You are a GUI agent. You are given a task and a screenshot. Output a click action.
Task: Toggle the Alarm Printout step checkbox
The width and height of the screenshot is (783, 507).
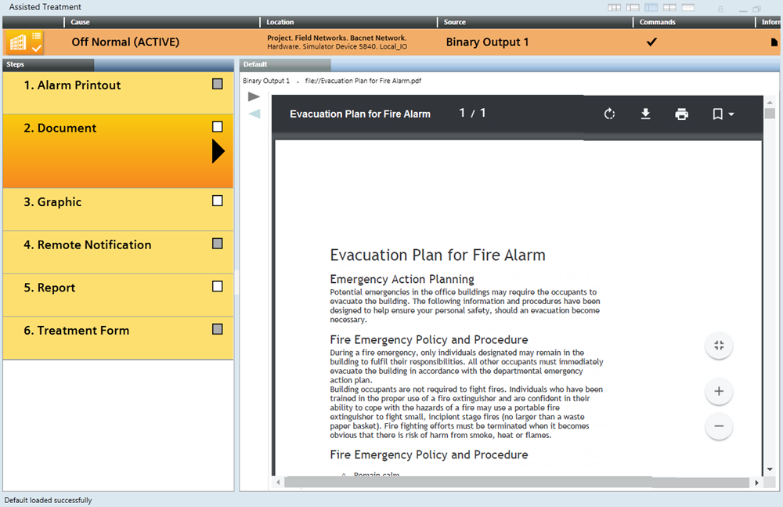tap(218, 84)
